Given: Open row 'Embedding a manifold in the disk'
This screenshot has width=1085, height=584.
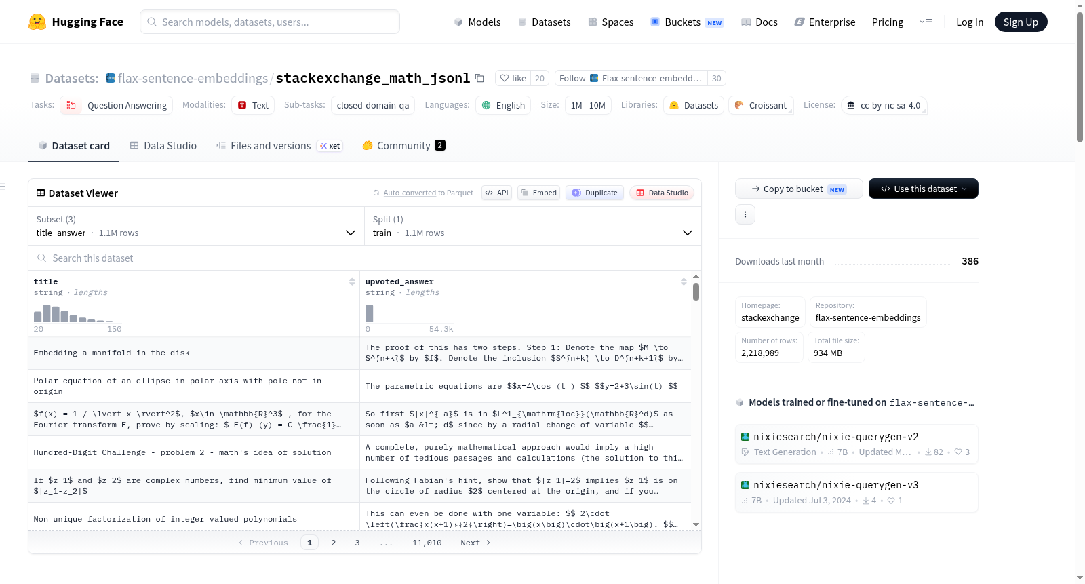Looking at the screenshot, I should [359, 353].
